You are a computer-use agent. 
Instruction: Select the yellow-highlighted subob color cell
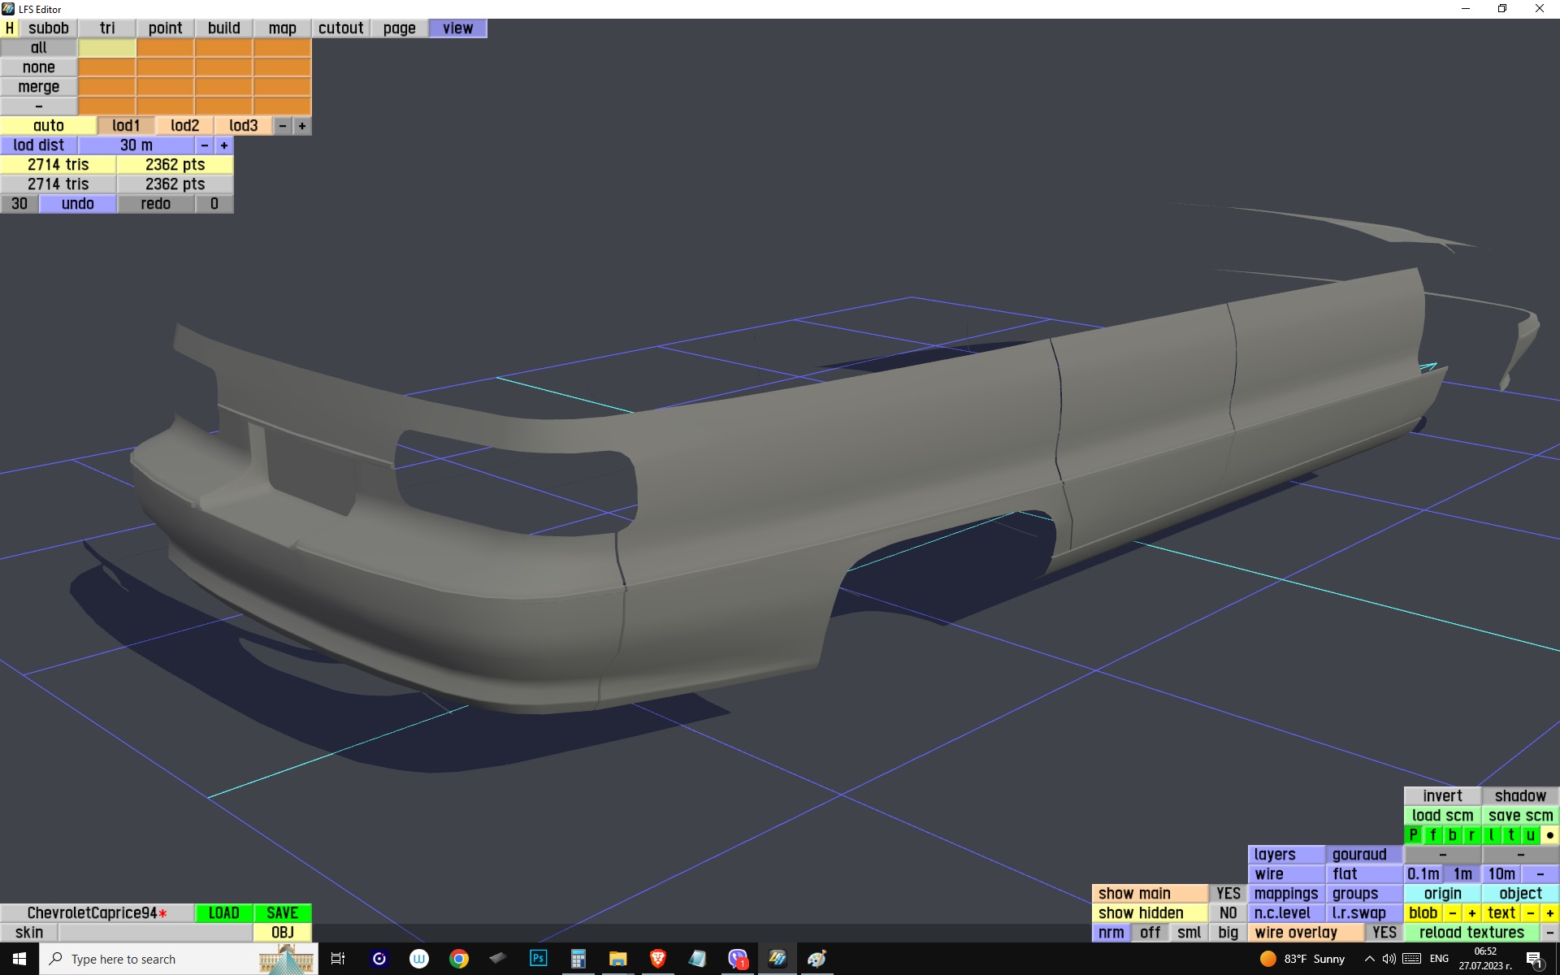107,48
